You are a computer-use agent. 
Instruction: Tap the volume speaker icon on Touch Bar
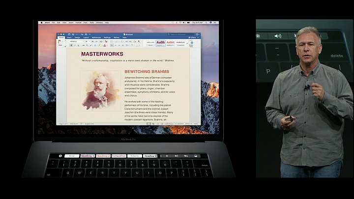(177, 156)
